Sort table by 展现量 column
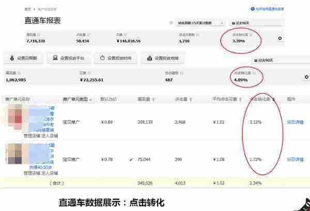Viewport: 310px width, 211px height. pos(147,98)
